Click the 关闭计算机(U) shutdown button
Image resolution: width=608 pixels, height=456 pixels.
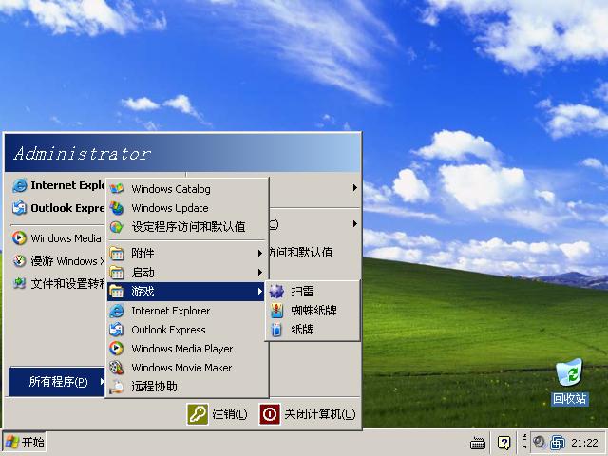point(308,414)
